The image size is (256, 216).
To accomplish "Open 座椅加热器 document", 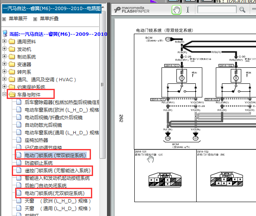I will point(36,140).
